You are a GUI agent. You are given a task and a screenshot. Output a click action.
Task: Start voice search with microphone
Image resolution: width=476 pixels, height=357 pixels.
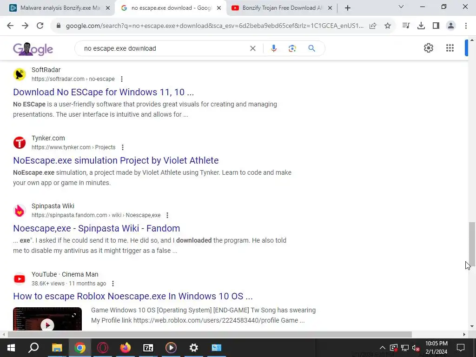point(273,48)
